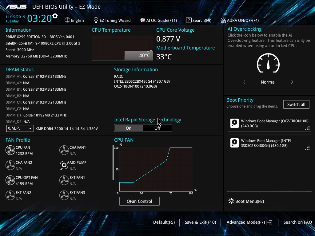Click the 03:20 system time

(39, 18)
